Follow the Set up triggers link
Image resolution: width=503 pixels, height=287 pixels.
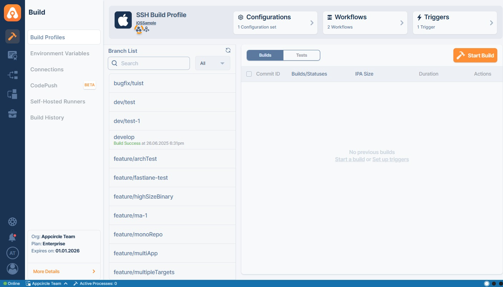click(390, 159)
